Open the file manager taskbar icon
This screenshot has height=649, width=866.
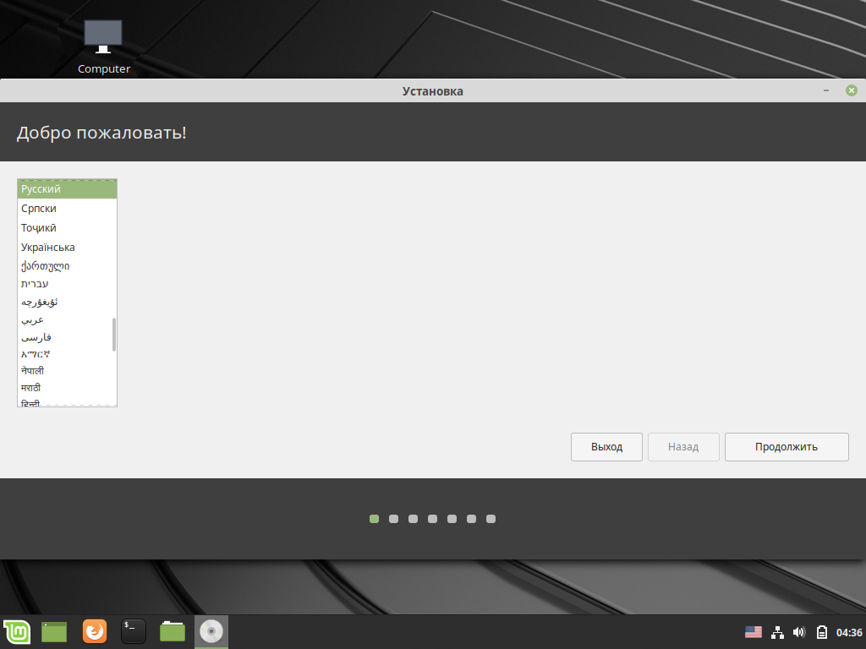[172, 631]
